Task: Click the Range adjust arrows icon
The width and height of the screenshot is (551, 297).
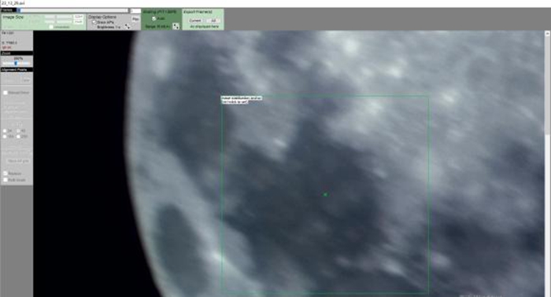Action: [176, 26]
